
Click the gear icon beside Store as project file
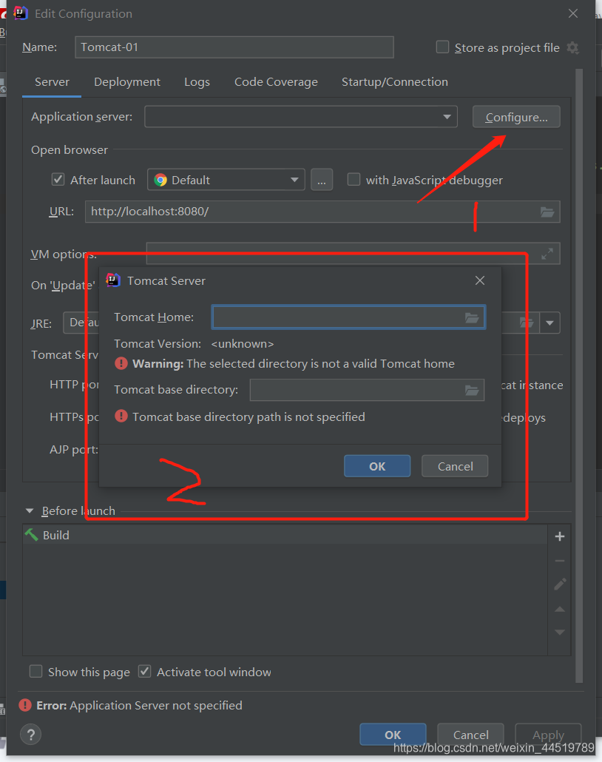(573, 47)
